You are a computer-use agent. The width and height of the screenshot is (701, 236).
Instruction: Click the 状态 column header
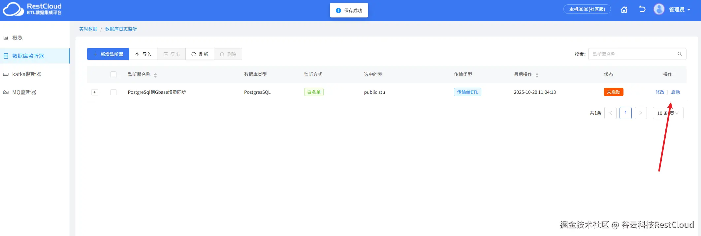point(608,74)
